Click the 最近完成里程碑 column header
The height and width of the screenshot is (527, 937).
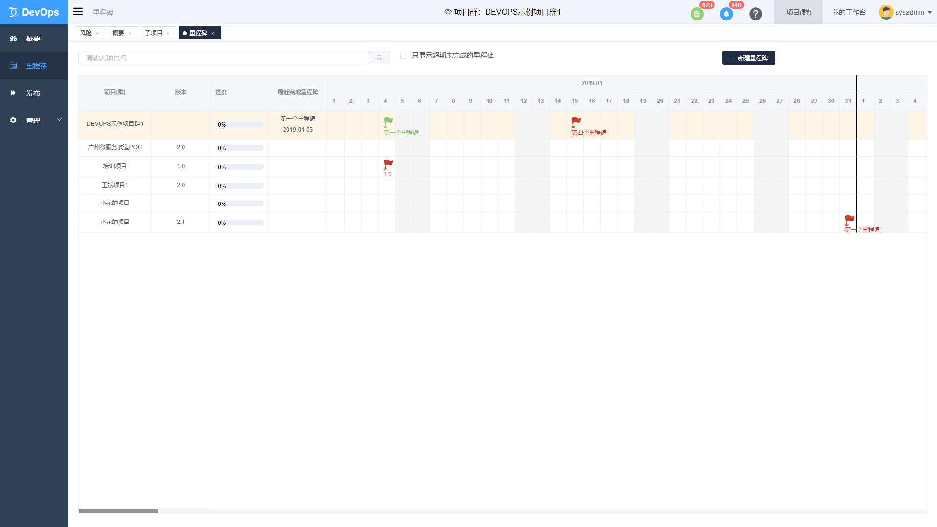click(x=298, y=92)
